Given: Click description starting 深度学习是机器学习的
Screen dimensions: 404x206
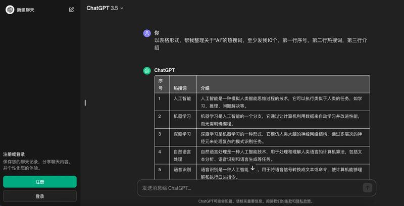Looking at the screenshot, I should [281, 138].
